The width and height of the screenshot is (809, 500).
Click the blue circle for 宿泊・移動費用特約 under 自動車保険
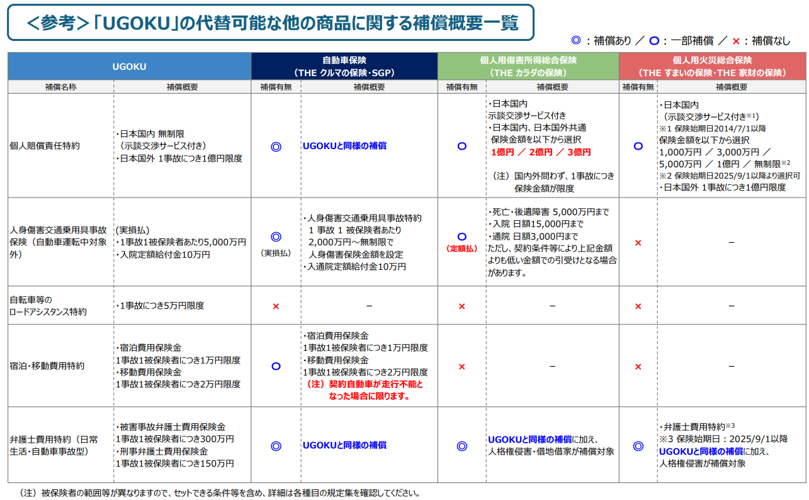click(x=276, y=366)
